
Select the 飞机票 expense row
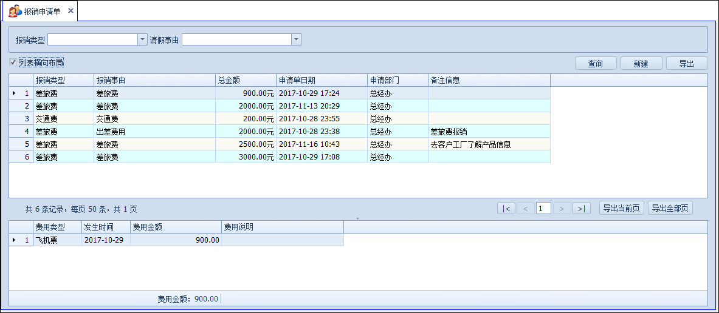[176, 240]
